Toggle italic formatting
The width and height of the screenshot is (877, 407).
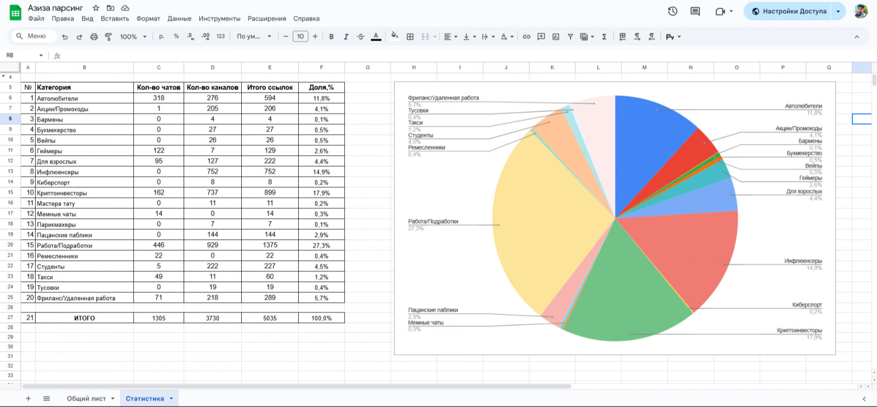tap(346, 37)
